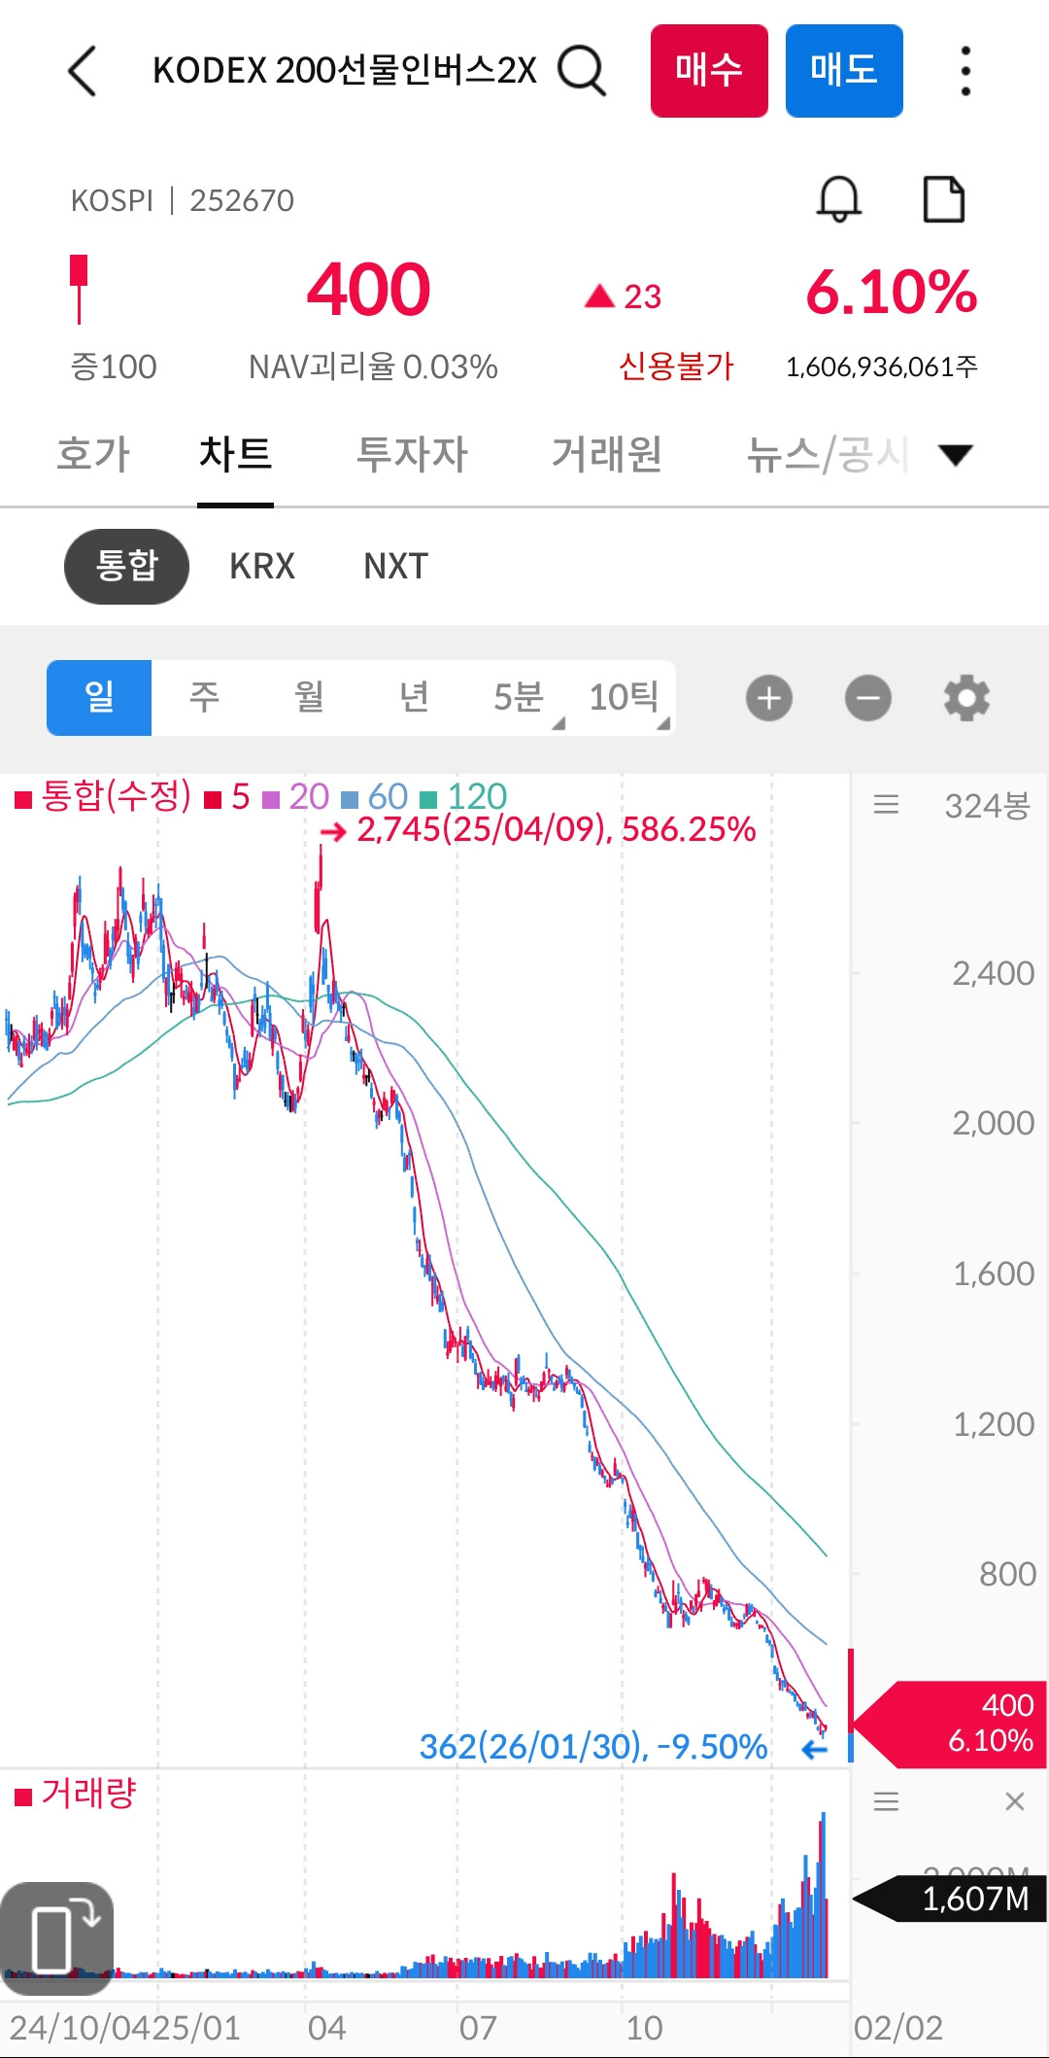Switch to the 투자자 tab
Image resolution: width=1049 pixels, height=2058 pixels.
click(412, 455)
